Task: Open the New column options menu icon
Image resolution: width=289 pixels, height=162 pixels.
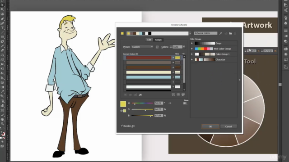Action: pos(183,54)
